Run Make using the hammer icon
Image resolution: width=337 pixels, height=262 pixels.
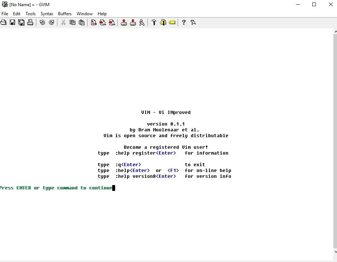click(x=154, y=22)
